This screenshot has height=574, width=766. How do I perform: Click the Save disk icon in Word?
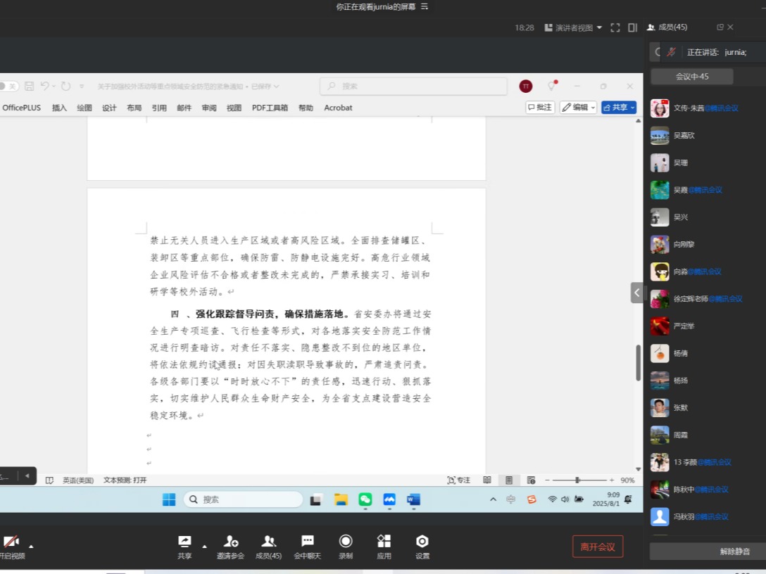[x=30, y=87]
